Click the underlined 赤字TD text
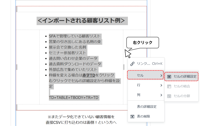This screenshot has width=205, height=126. (89, 75)
